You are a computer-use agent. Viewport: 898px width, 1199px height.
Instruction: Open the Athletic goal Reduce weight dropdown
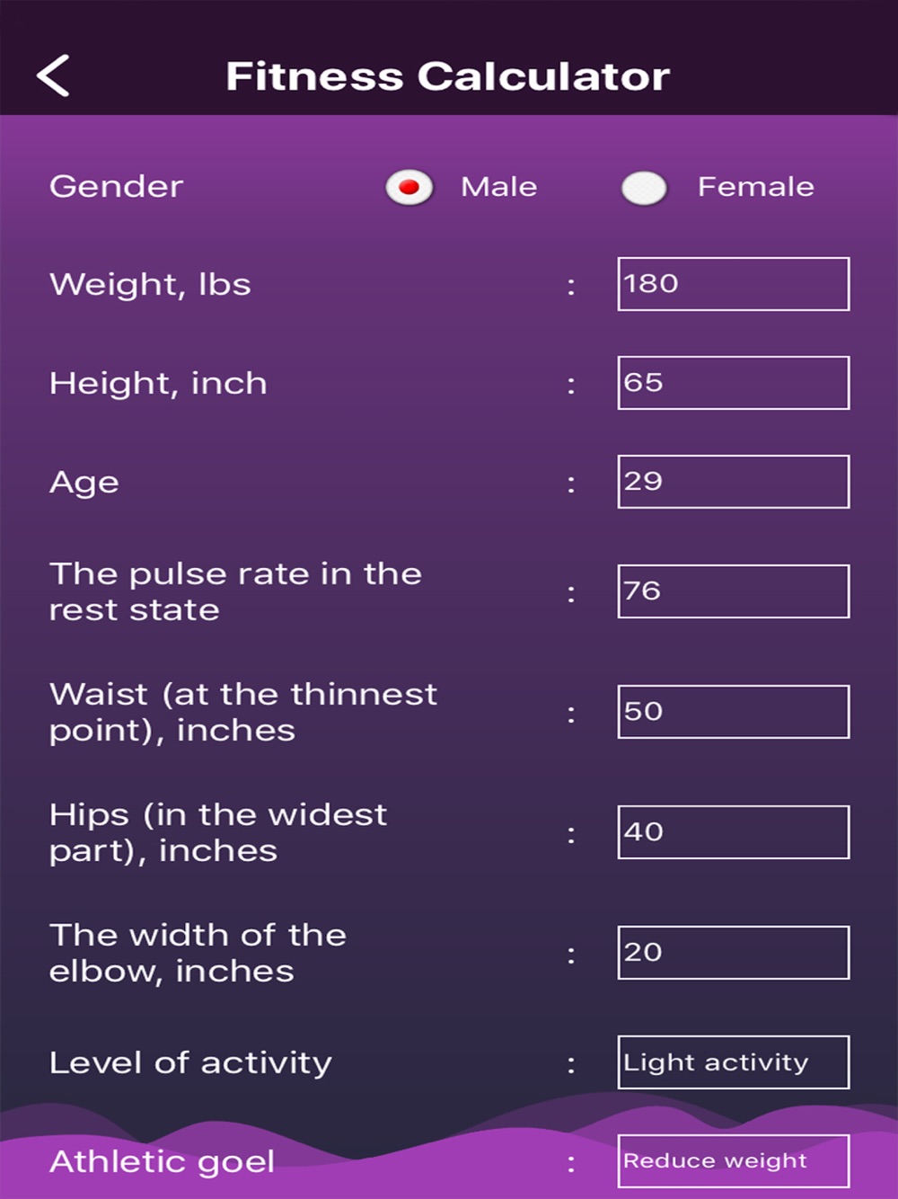[x=734, y=1161]
